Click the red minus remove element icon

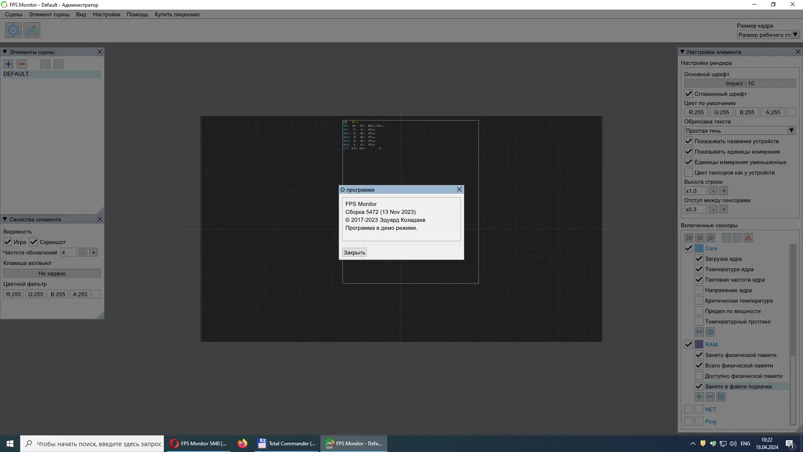click(x=22, y=64)
